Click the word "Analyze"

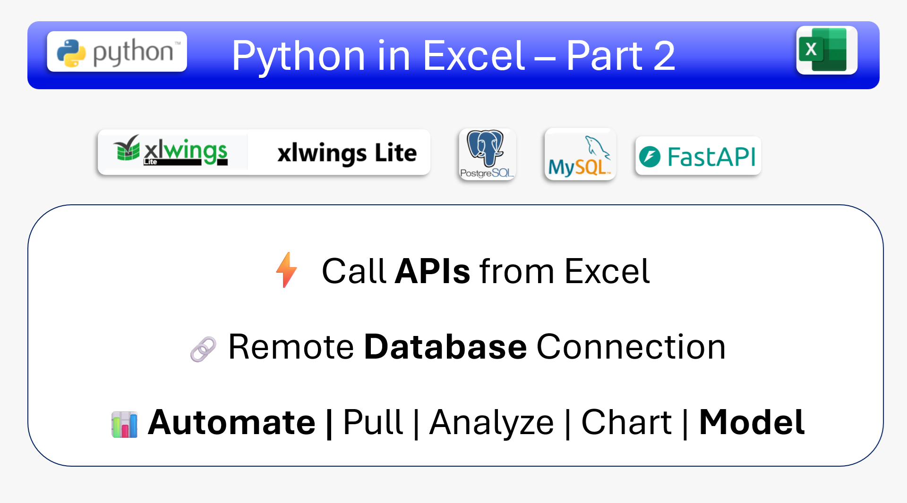tap(491, 422)
